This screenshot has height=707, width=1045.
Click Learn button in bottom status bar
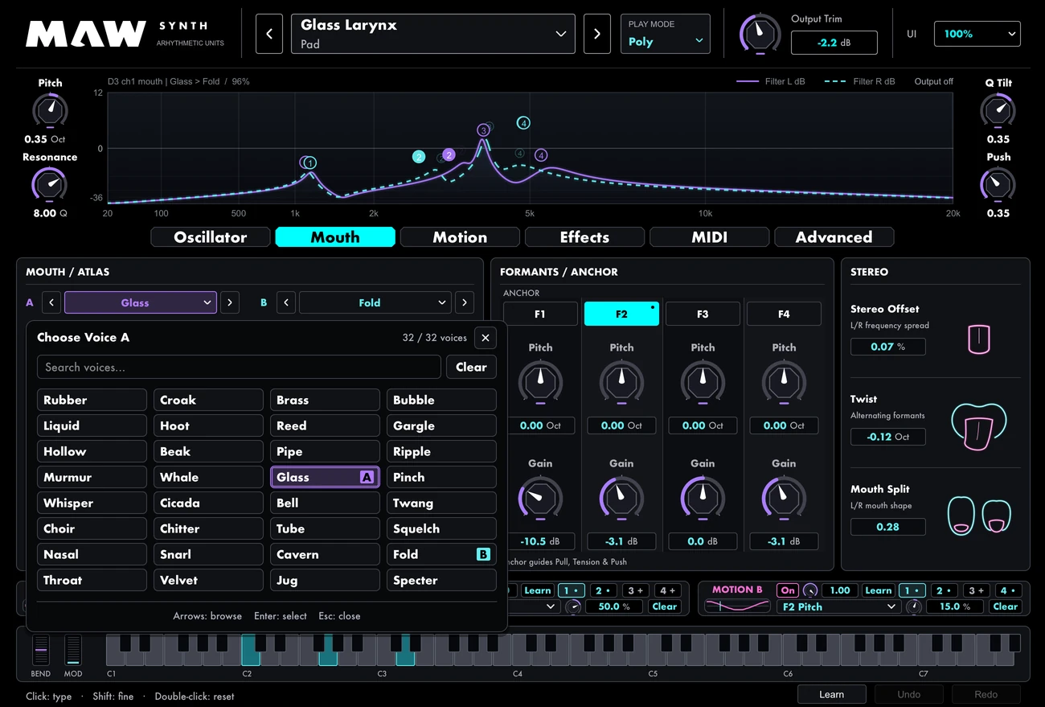coord(831,694)
